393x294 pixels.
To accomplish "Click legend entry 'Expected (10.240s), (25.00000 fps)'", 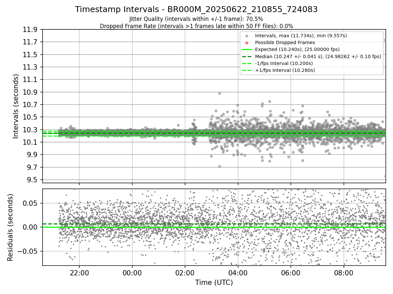I will [297, 49].
